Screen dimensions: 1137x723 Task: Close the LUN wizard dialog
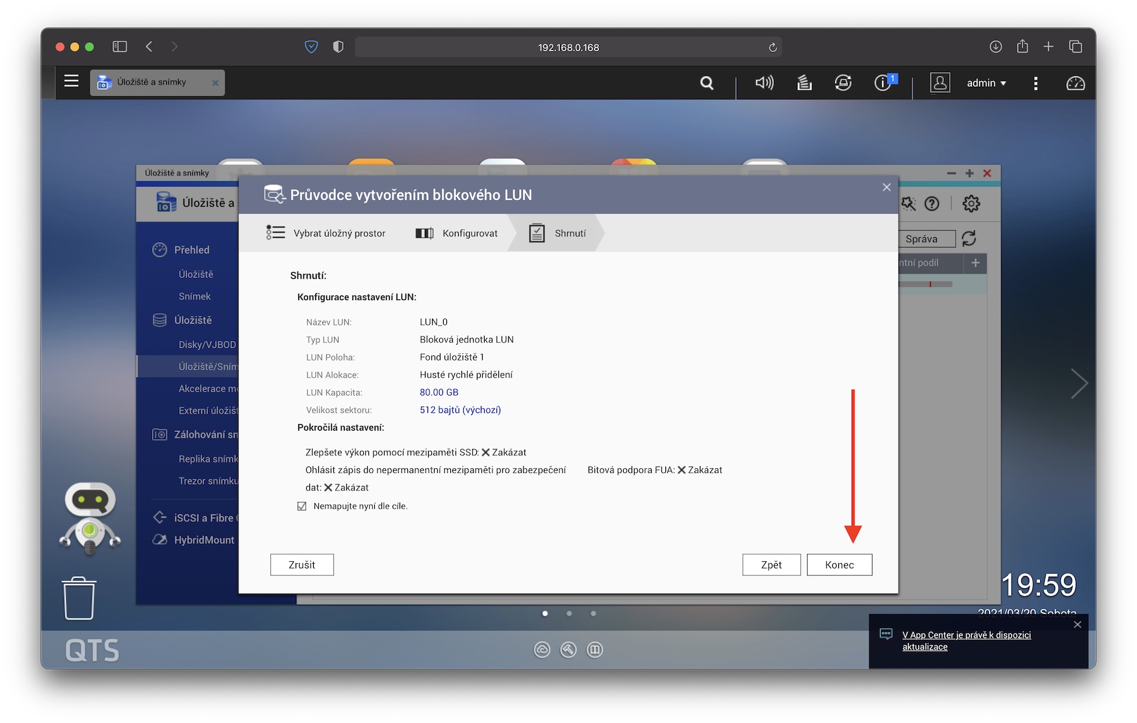pyautogui.click(x=886, y=187)
